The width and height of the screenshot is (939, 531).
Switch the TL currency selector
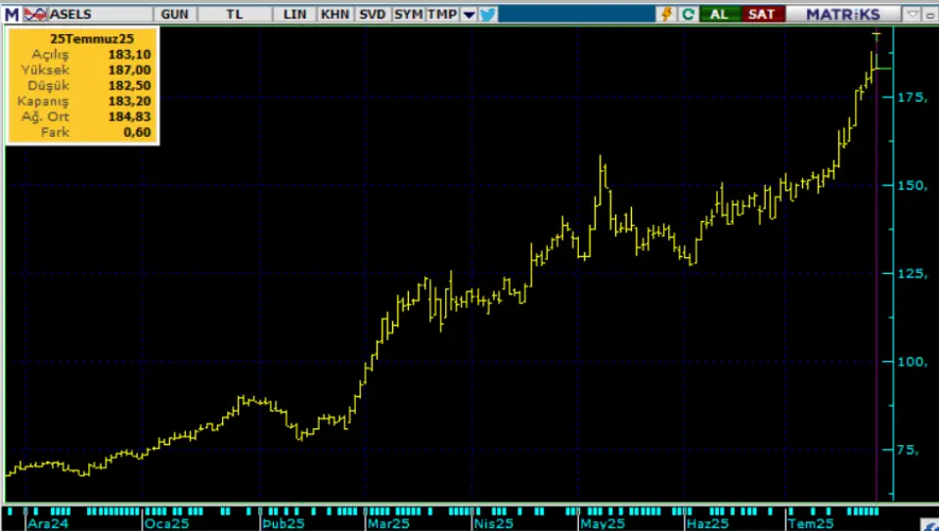pos(235,15)
